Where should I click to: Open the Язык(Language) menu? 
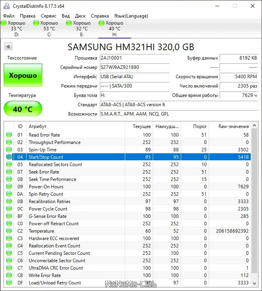click(x=131, y=16)
